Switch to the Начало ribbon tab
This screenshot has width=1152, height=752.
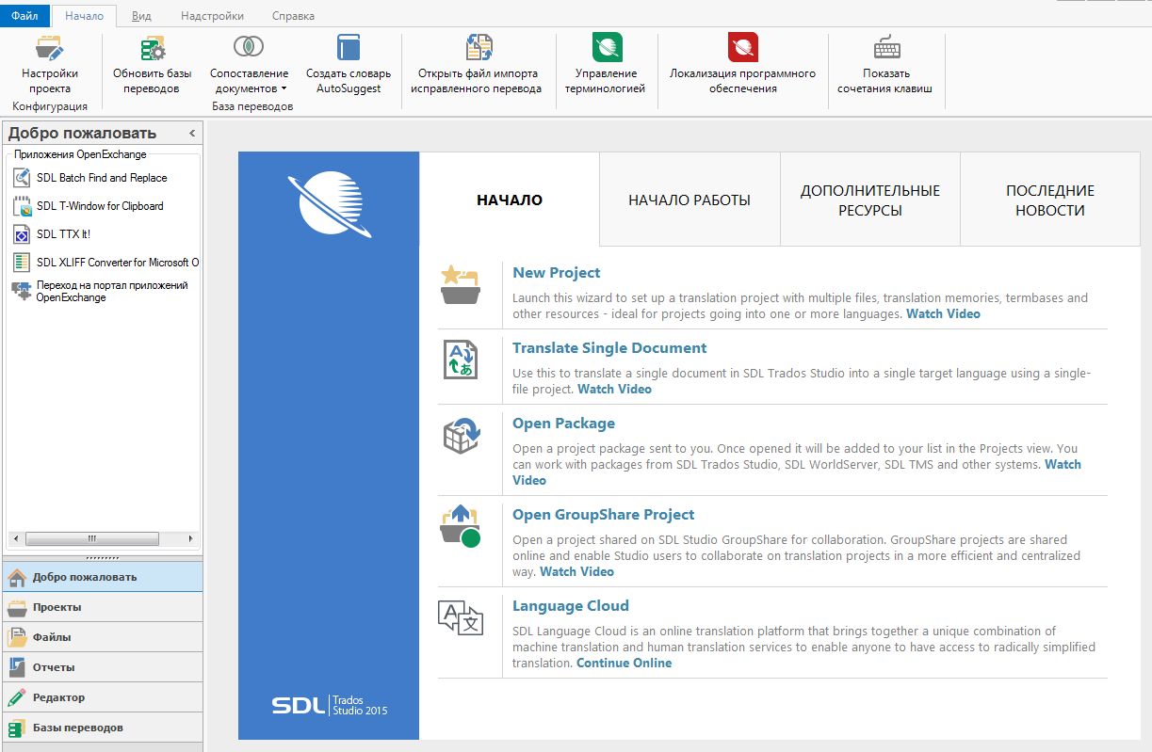click(85, 16)
